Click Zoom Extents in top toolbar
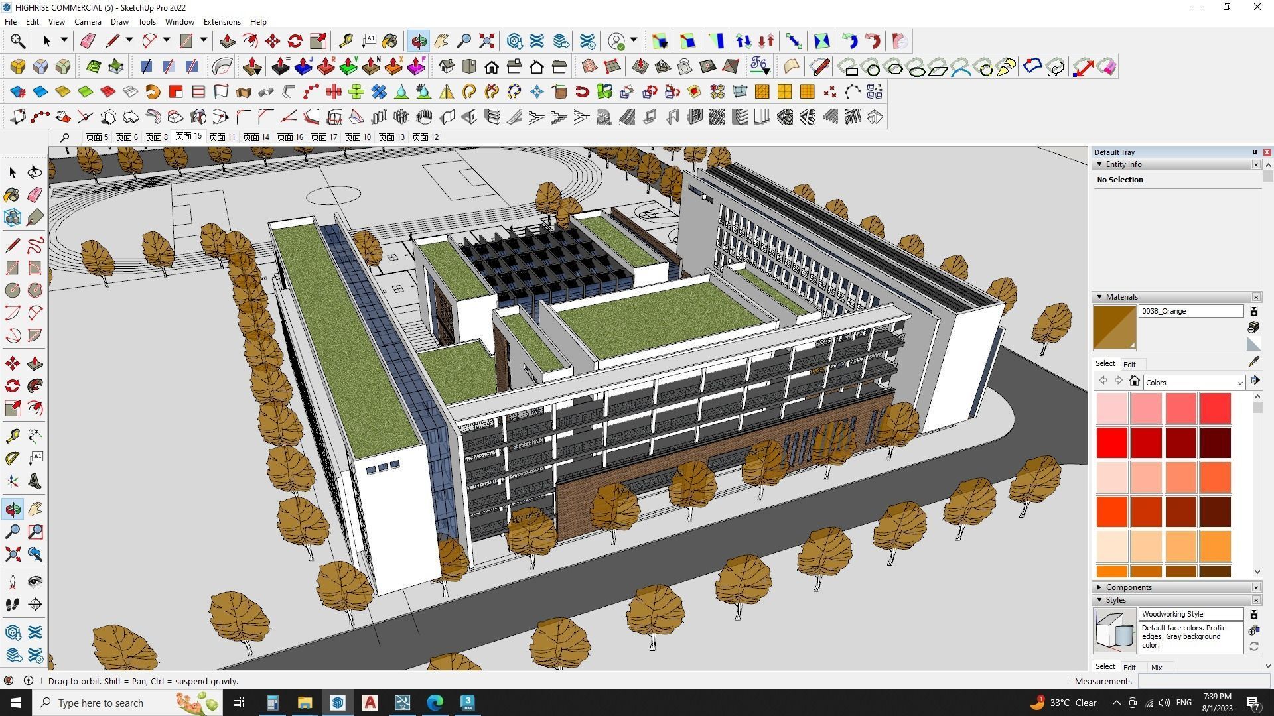Viewport: 1274px width, 716px height. [487, 41]
